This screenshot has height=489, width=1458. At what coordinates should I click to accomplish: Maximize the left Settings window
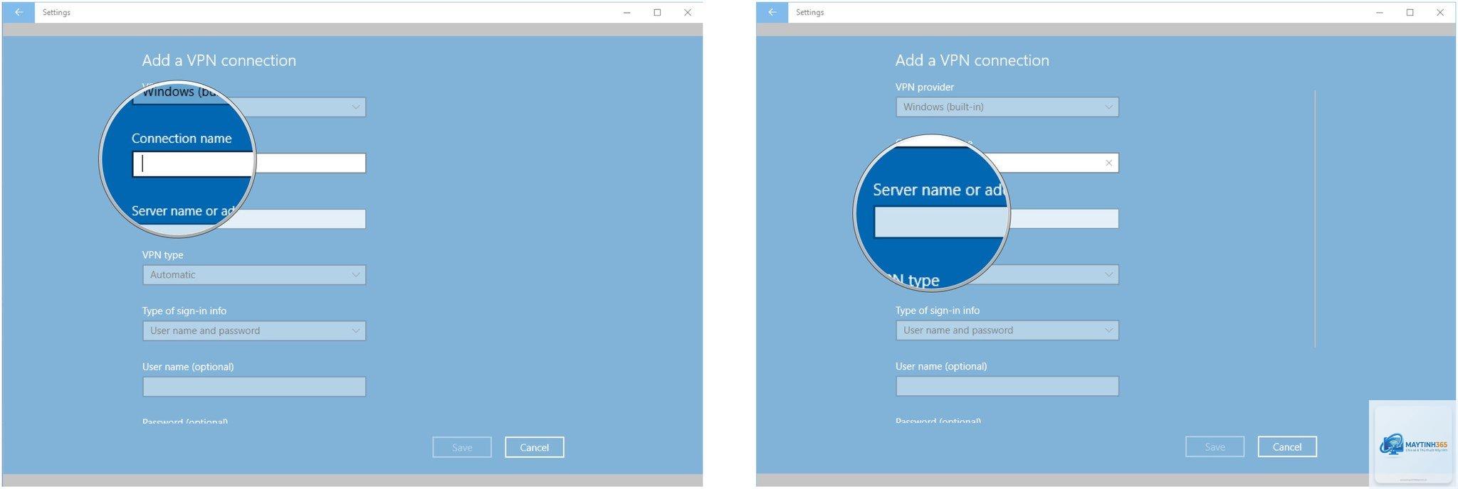point(657,12)
